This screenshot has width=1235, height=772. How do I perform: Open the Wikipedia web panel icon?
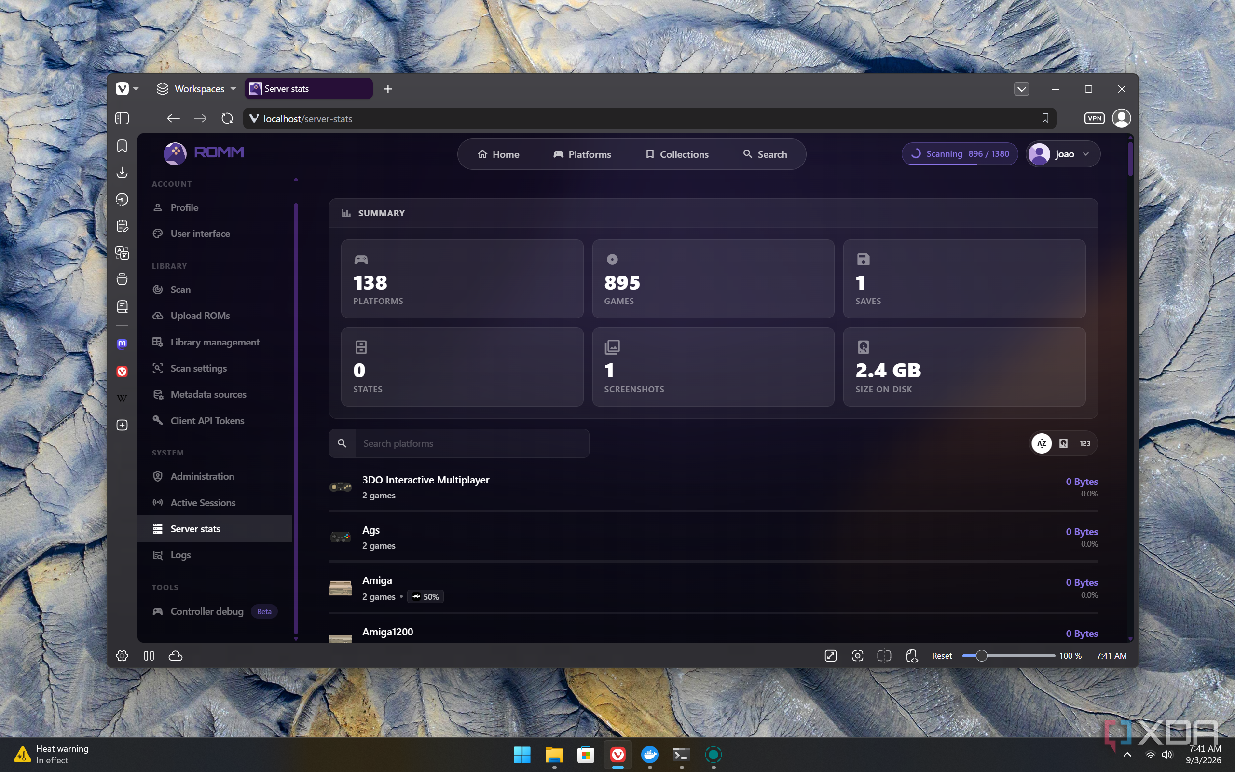(x=122, y=398)
